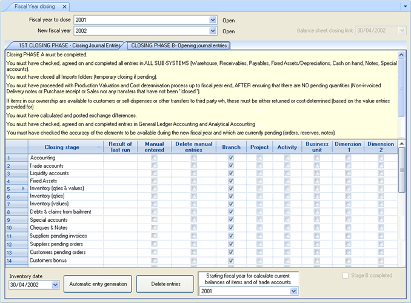This screenshot has height=303, width=411.
Task: Toggle Branch checkbox for Suppliers pending orders
Action: pyautogui.click(x=231, y=244)
